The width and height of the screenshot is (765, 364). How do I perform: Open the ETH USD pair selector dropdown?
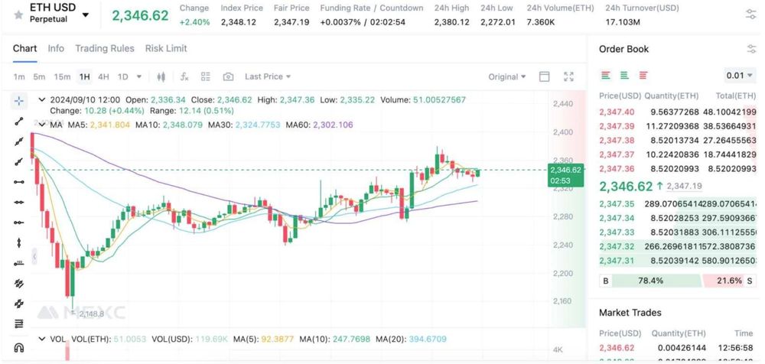[85, 15]
